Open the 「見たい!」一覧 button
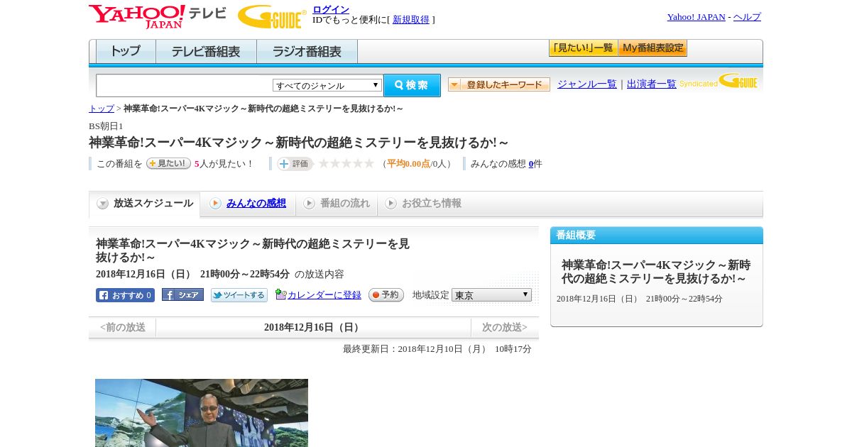The height and width of the screenshot is (447, 852). click(x=583, y=48)
